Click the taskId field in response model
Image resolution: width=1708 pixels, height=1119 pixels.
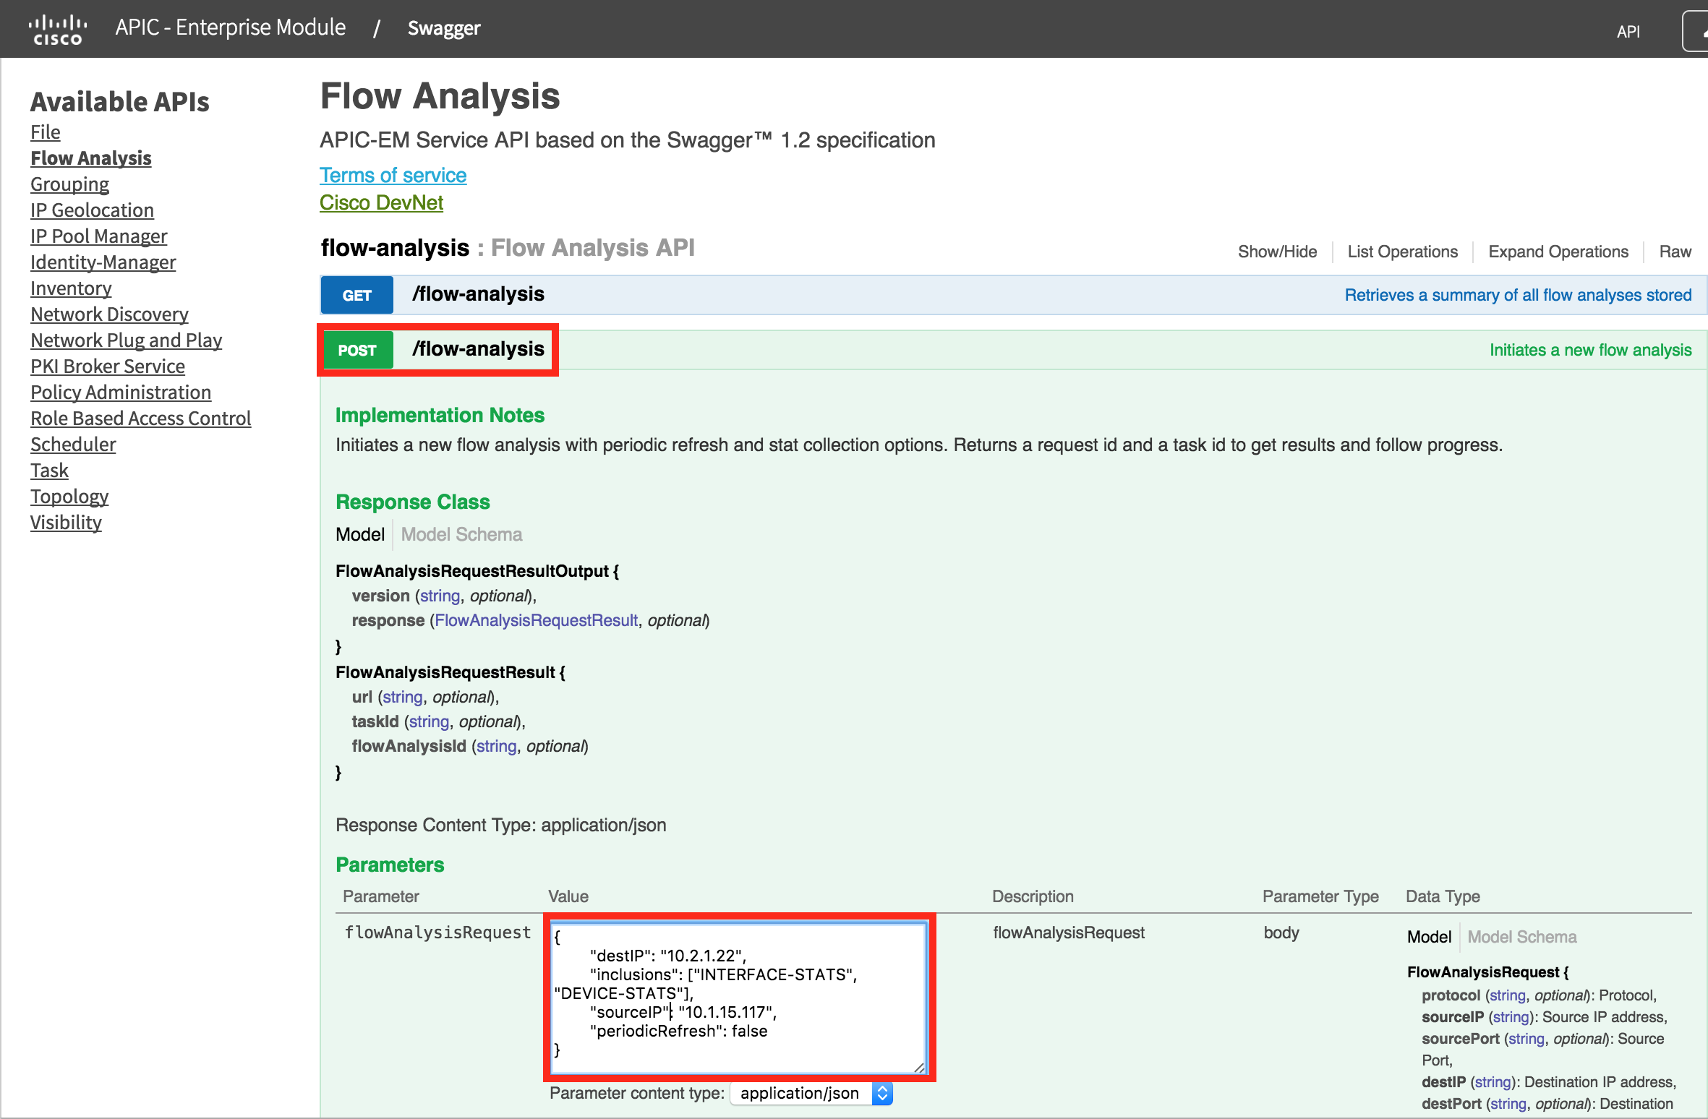coord(375,721)
